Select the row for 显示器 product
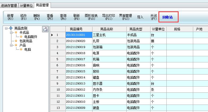 coord(109,83)
